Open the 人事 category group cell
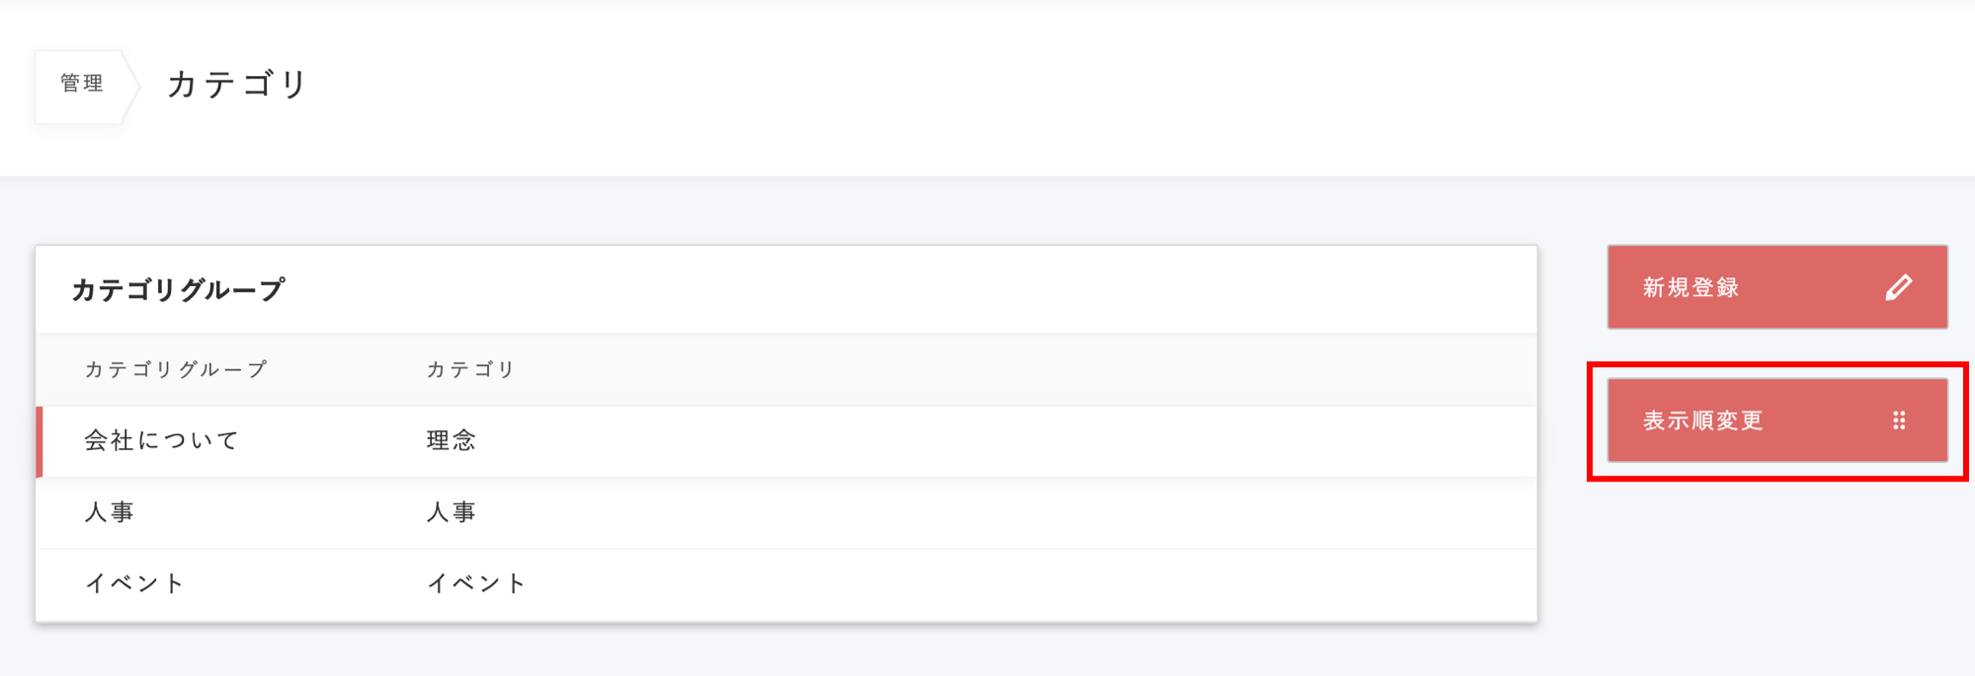1975x676 pixels. pos(110,512)
